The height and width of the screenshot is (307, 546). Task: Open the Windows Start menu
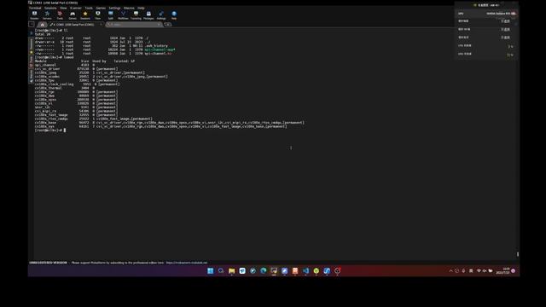pyautogui.click(x=211, y=270)
